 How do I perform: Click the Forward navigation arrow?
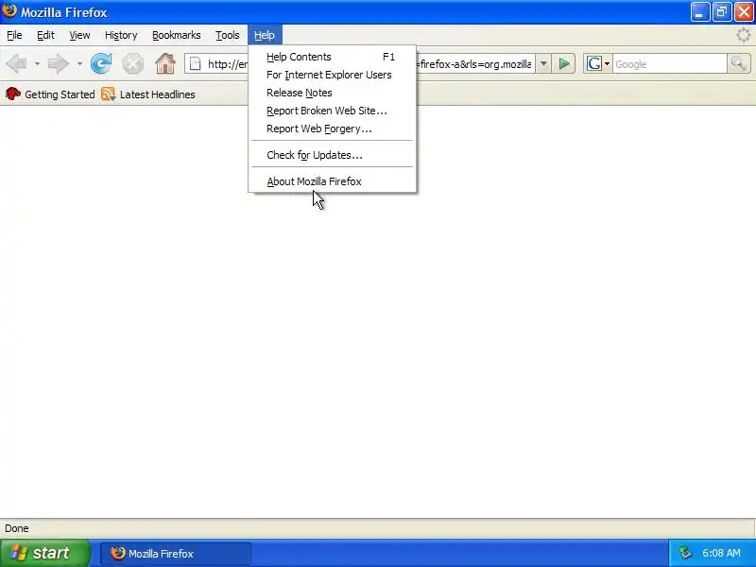[x=59, y=63]
